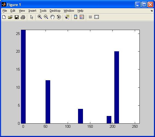
Task: Activate the Zoom Out magnifier tool
Action: pyautogui.click(x=46, y=17)
